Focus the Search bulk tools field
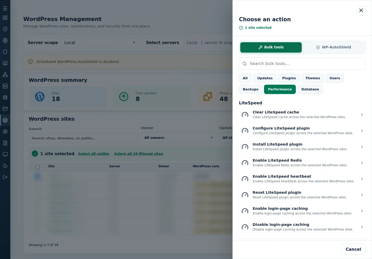This screenshot has width=372, height=259. [302, 64]
